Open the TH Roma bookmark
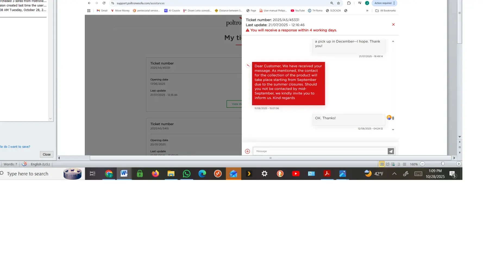This screenshot has width=483, height=271. pos(315,11)
